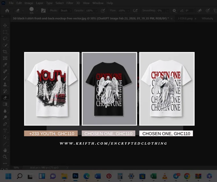The image size is (217, 182).
Task: Select the Brush tool in toolbar
Action: point(5,78)
